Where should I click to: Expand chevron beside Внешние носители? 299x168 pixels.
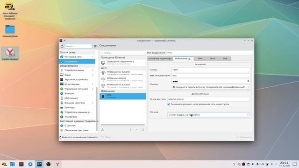(x=93, y=103)
